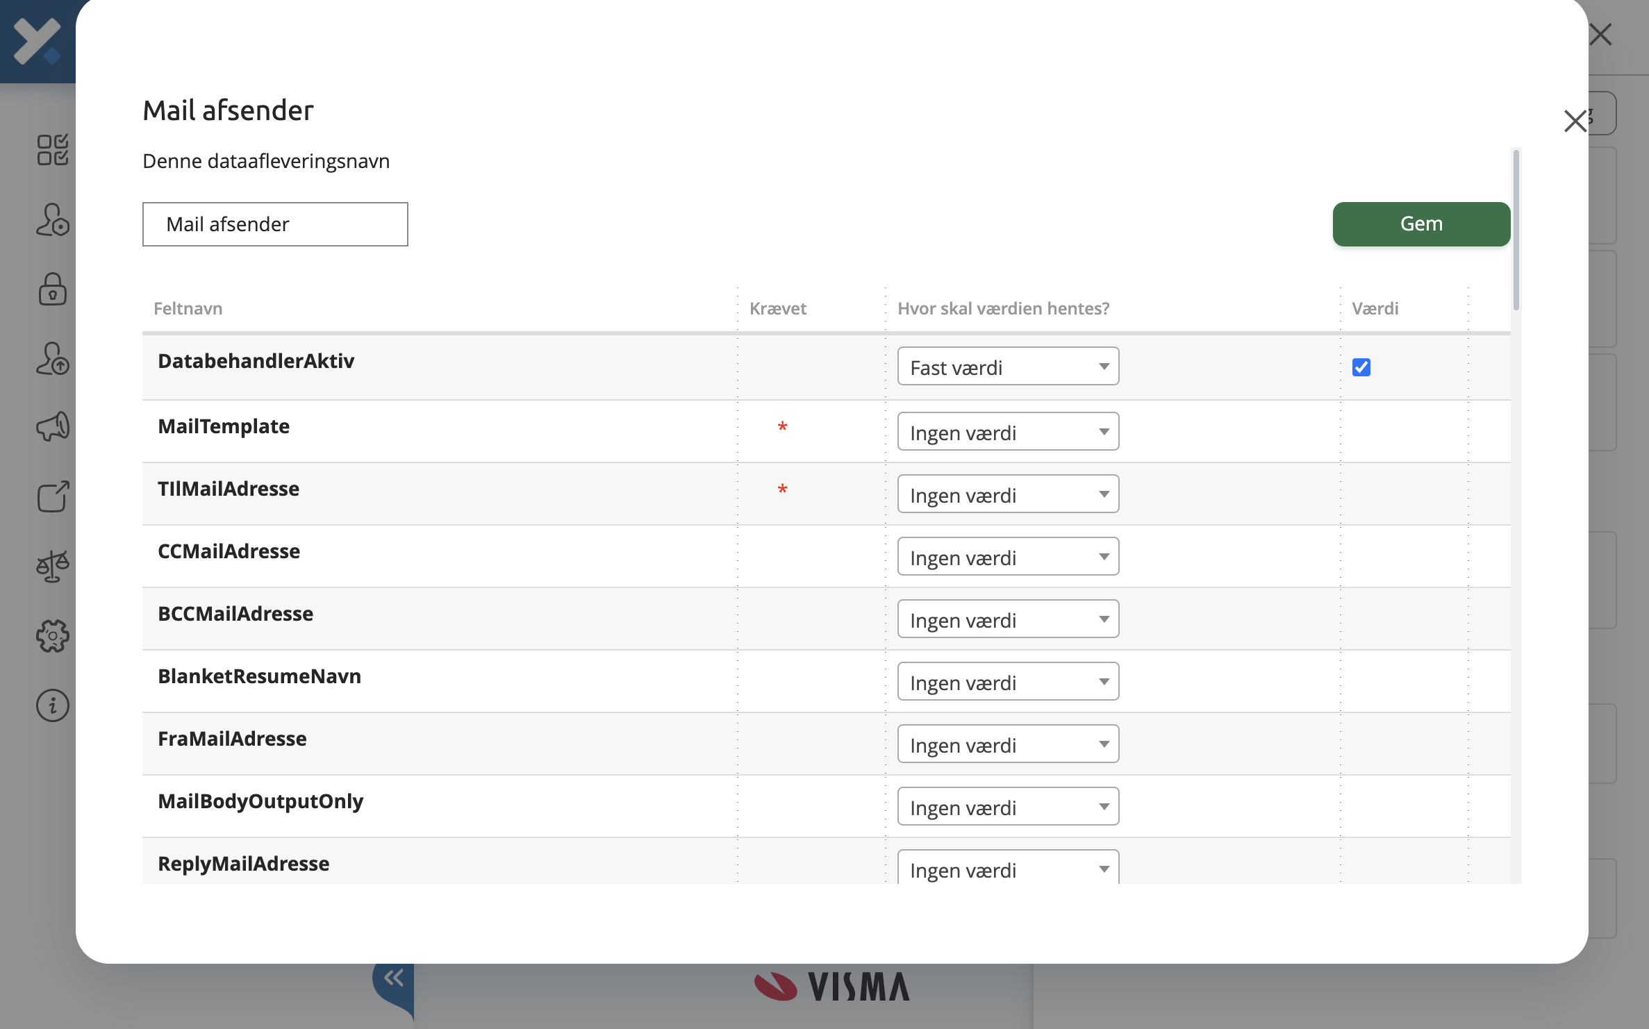Open the megaphone announcements sidebar icon
Viewport: 1649px width, 1029px height.
[x=53, y=426]
